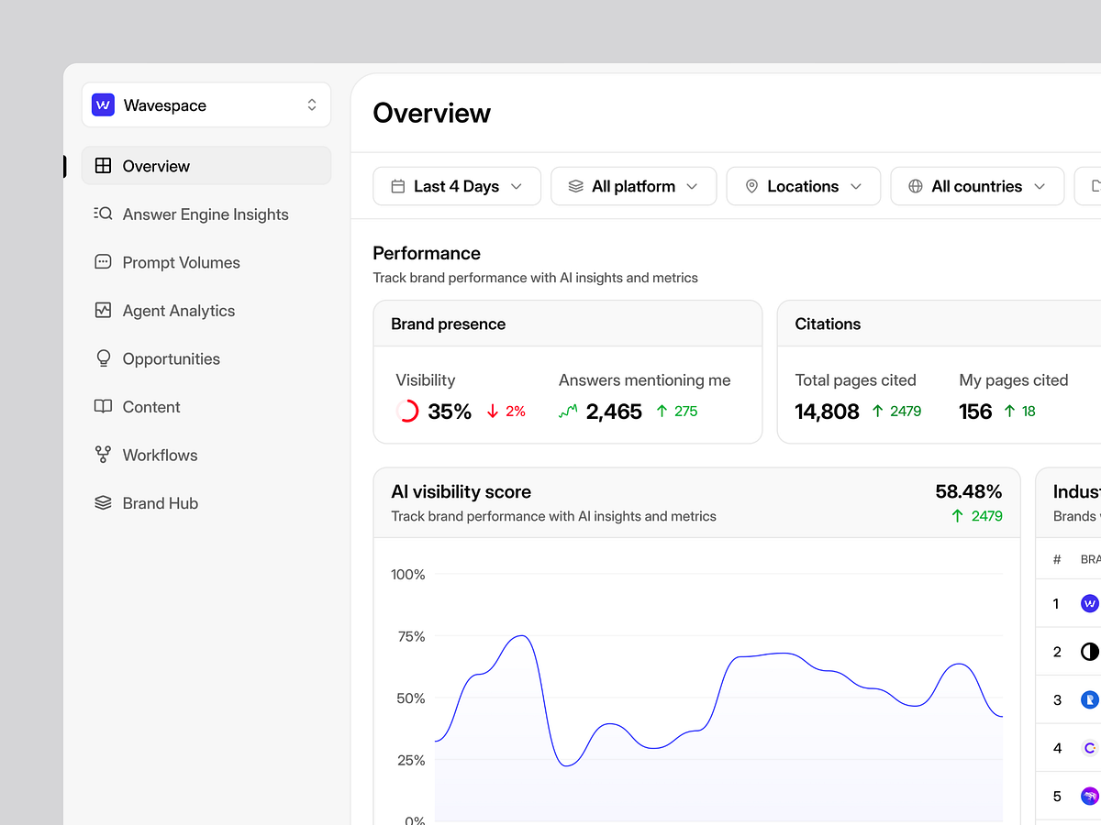The height and width of the screenshot is (825, 1101).
Task: Click the Agent Analytics chart icon
Action: click(x=103, y=310)
